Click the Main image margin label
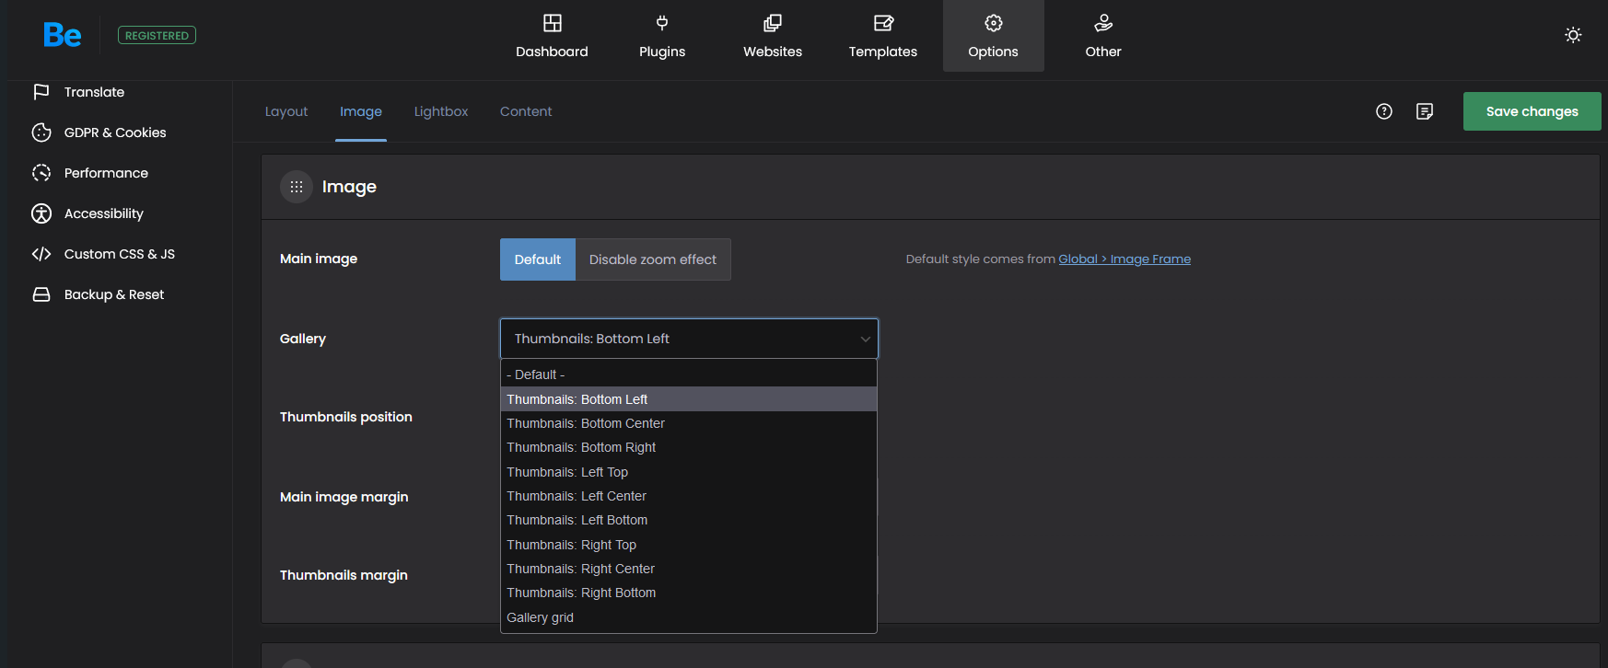Viewport: 1608px width, 668px height. [x=344, y=497]
